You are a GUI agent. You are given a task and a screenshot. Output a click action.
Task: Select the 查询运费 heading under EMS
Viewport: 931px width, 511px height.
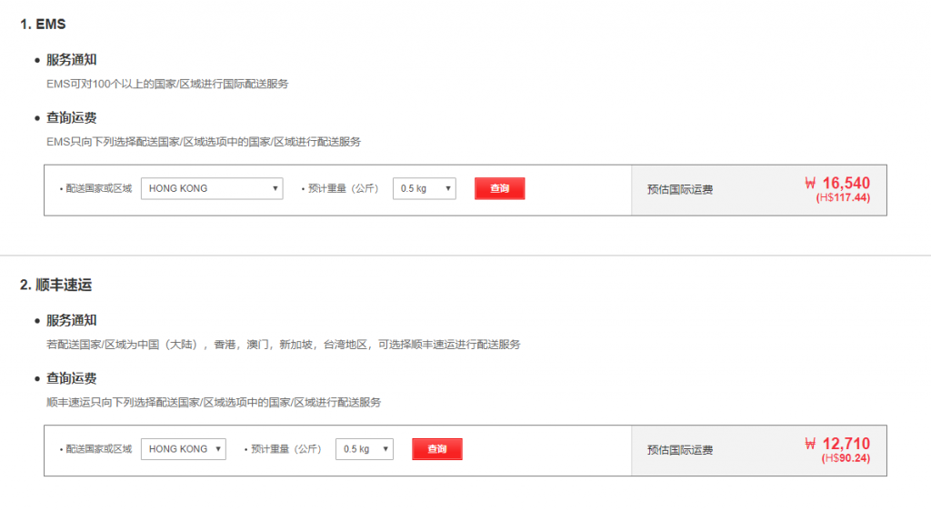click(71, 117)
